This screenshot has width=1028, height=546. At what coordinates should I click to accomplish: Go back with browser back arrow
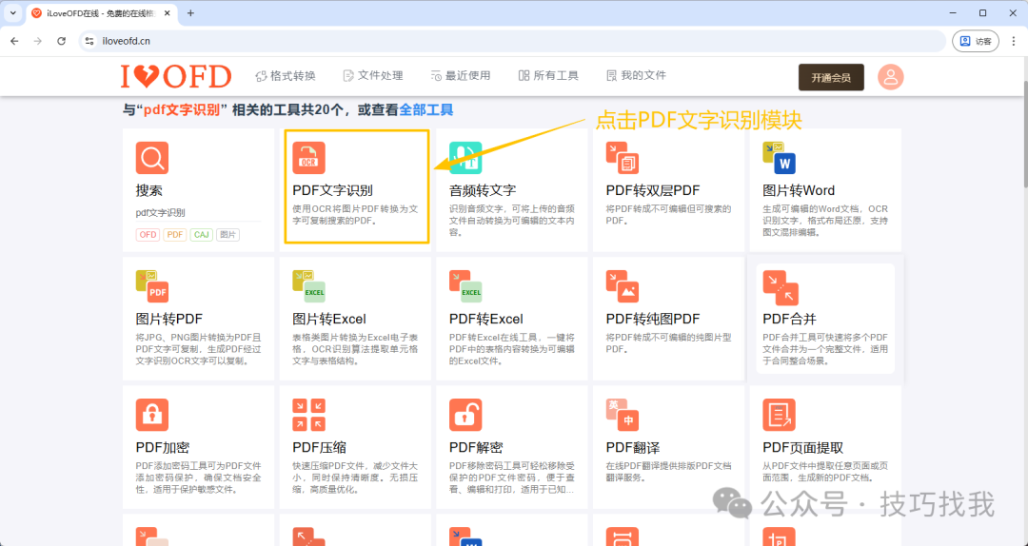tap(14, 41)
